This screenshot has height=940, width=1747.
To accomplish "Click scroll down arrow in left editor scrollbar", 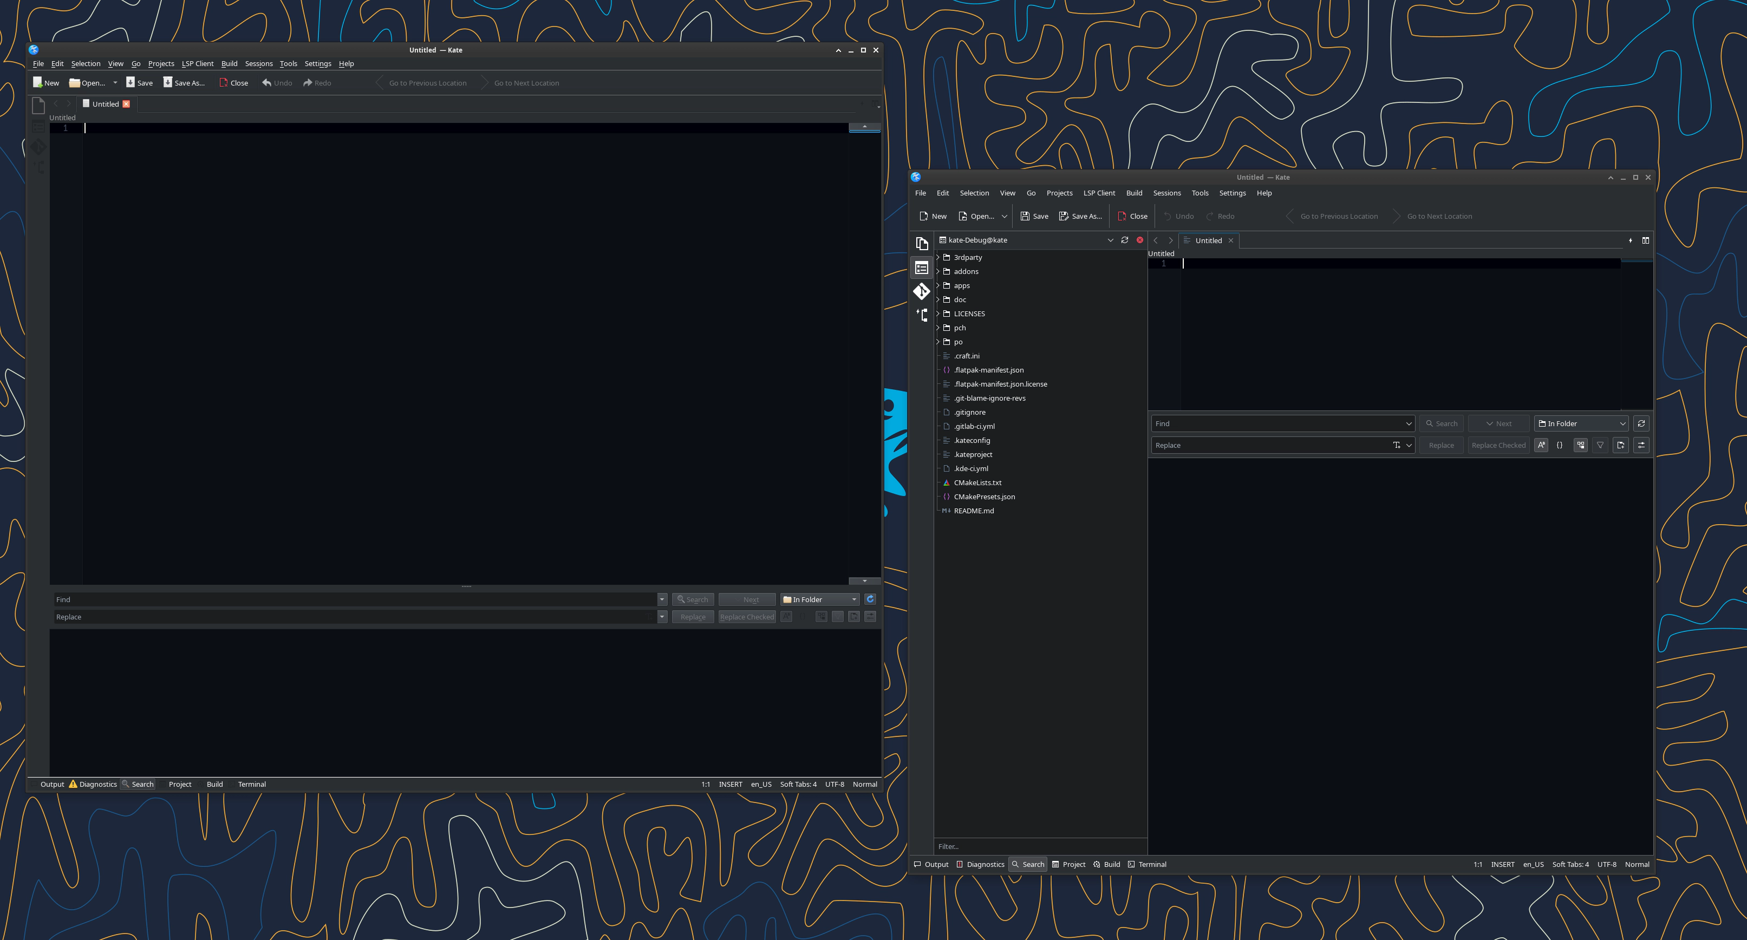I will pos(864,580).
